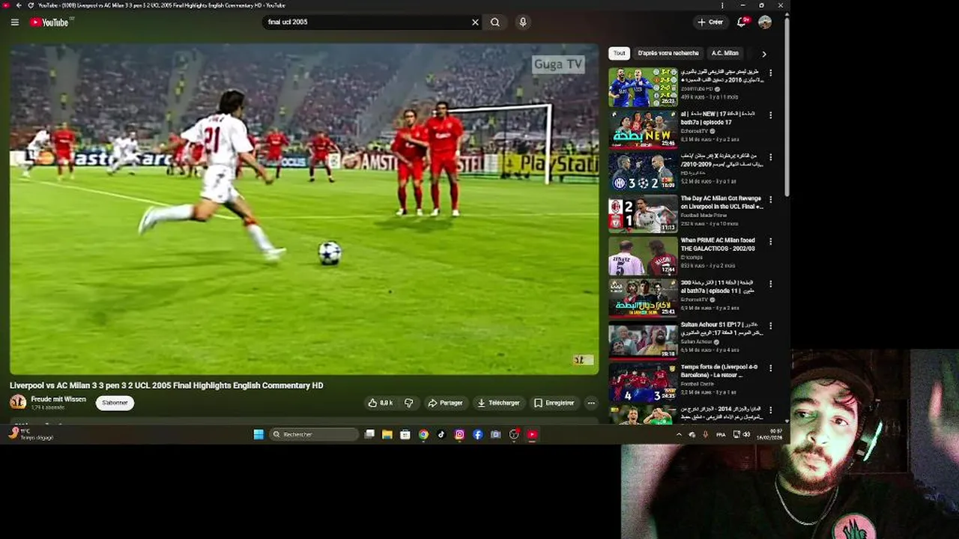Open the notifications bell
Screen dimensions: 959x539
(x=742, y=22)
